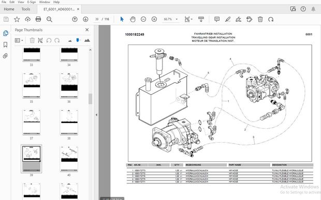Select the highlight pen tool
321x200 pixels.
pyautogui.click(x=228, y=19)
